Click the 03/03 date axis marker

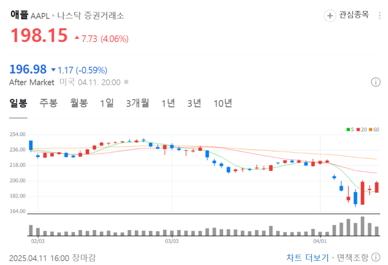172,241
